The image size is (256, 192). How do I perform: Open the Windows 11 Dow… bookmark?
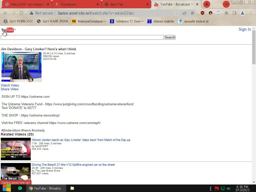pyautogui.click(x=127, y=21)
